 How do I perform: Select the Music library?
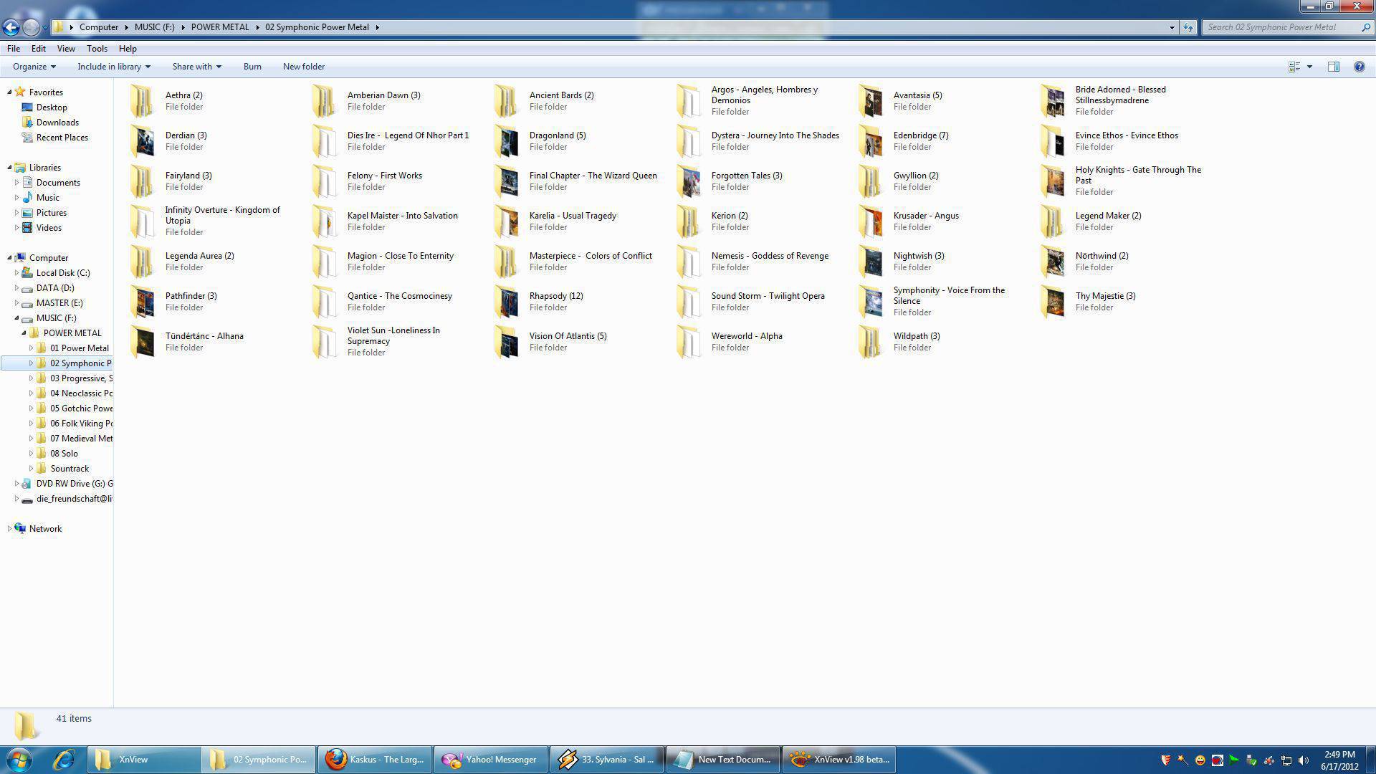click(47, 198)
